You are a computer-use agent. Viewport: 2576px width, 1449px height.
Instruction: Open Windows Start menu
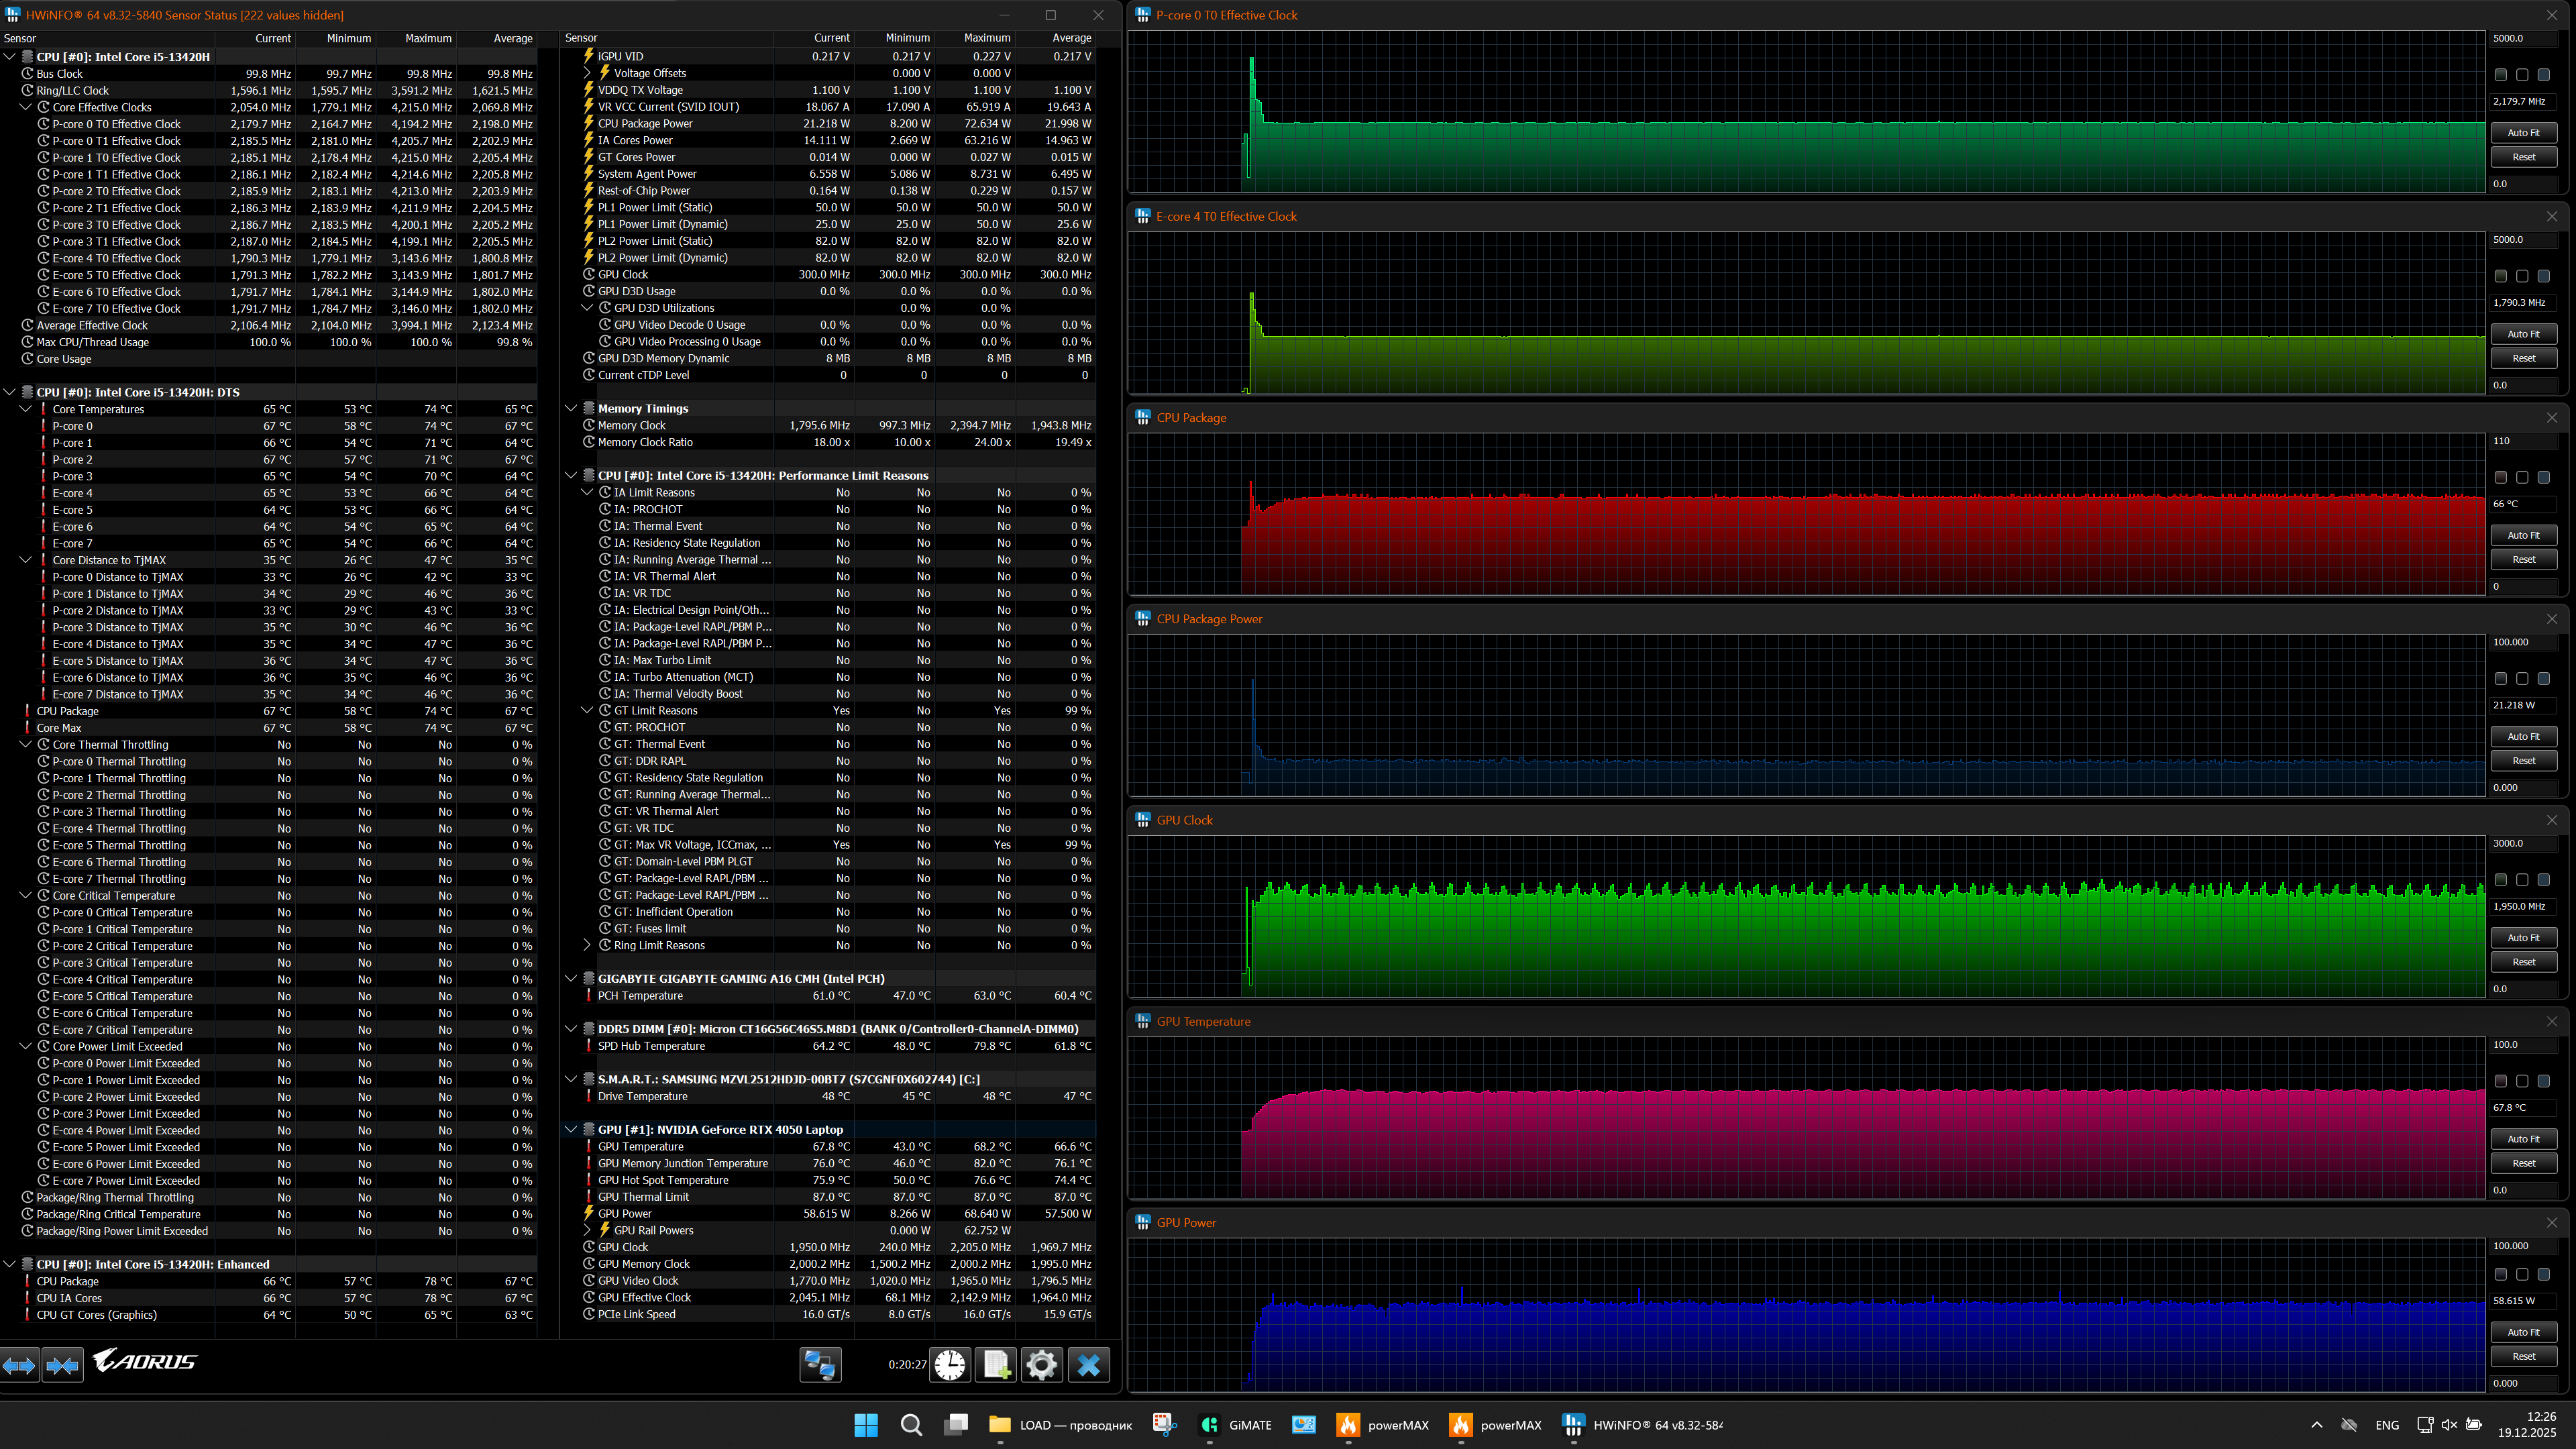point(866,1425)
